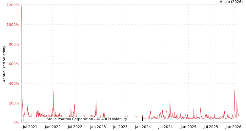Click the 'Jan 2026' x-axis label
Image resolution: width=246 pixels, height=131 pixels.
[x=234, y=127]
